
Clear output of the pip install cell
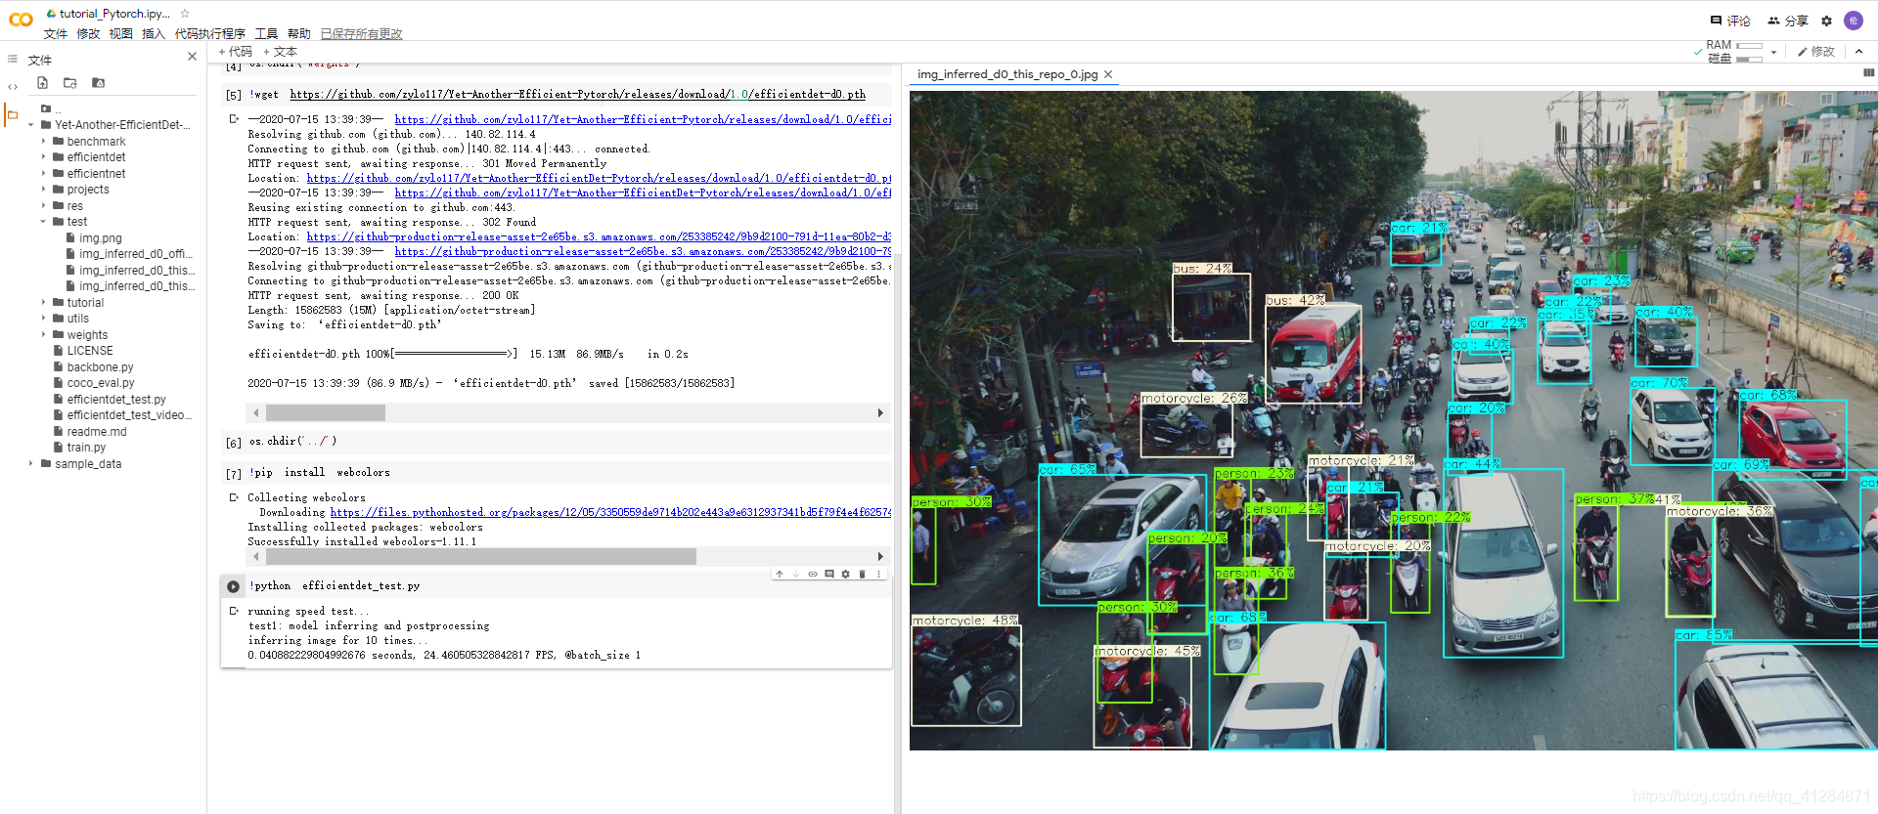tap(233, 497)
